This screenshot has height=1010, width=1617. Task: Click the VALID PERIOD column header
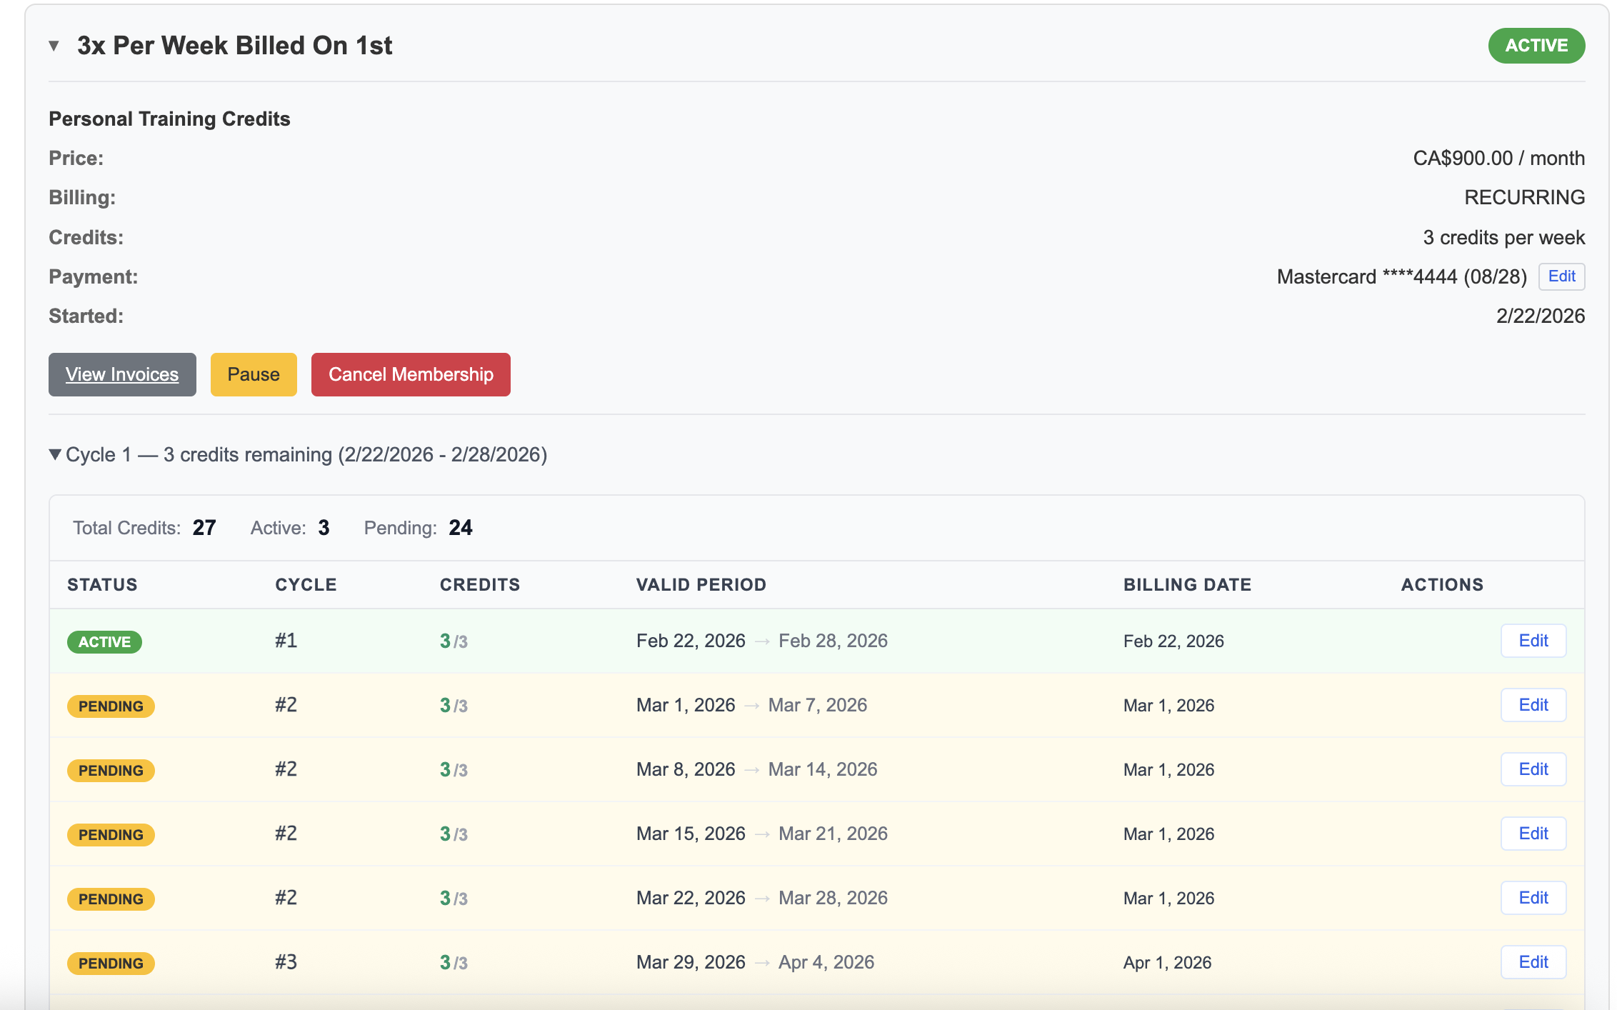[x=701, y=585]
